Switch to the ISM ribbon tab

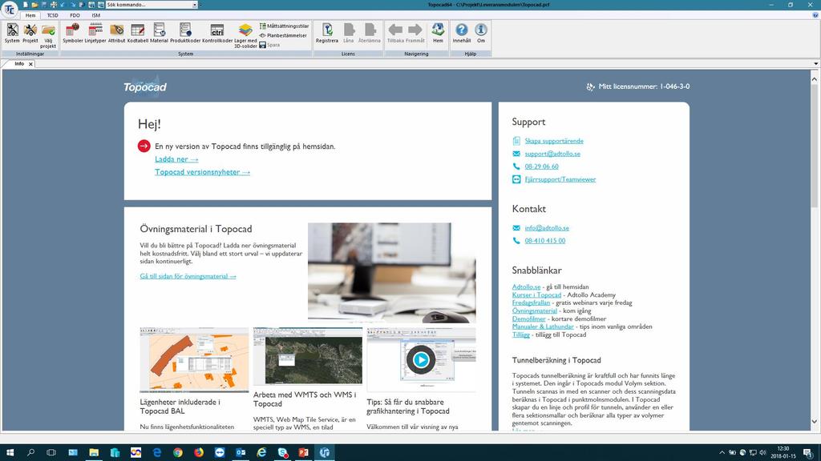tap(96, 15)
